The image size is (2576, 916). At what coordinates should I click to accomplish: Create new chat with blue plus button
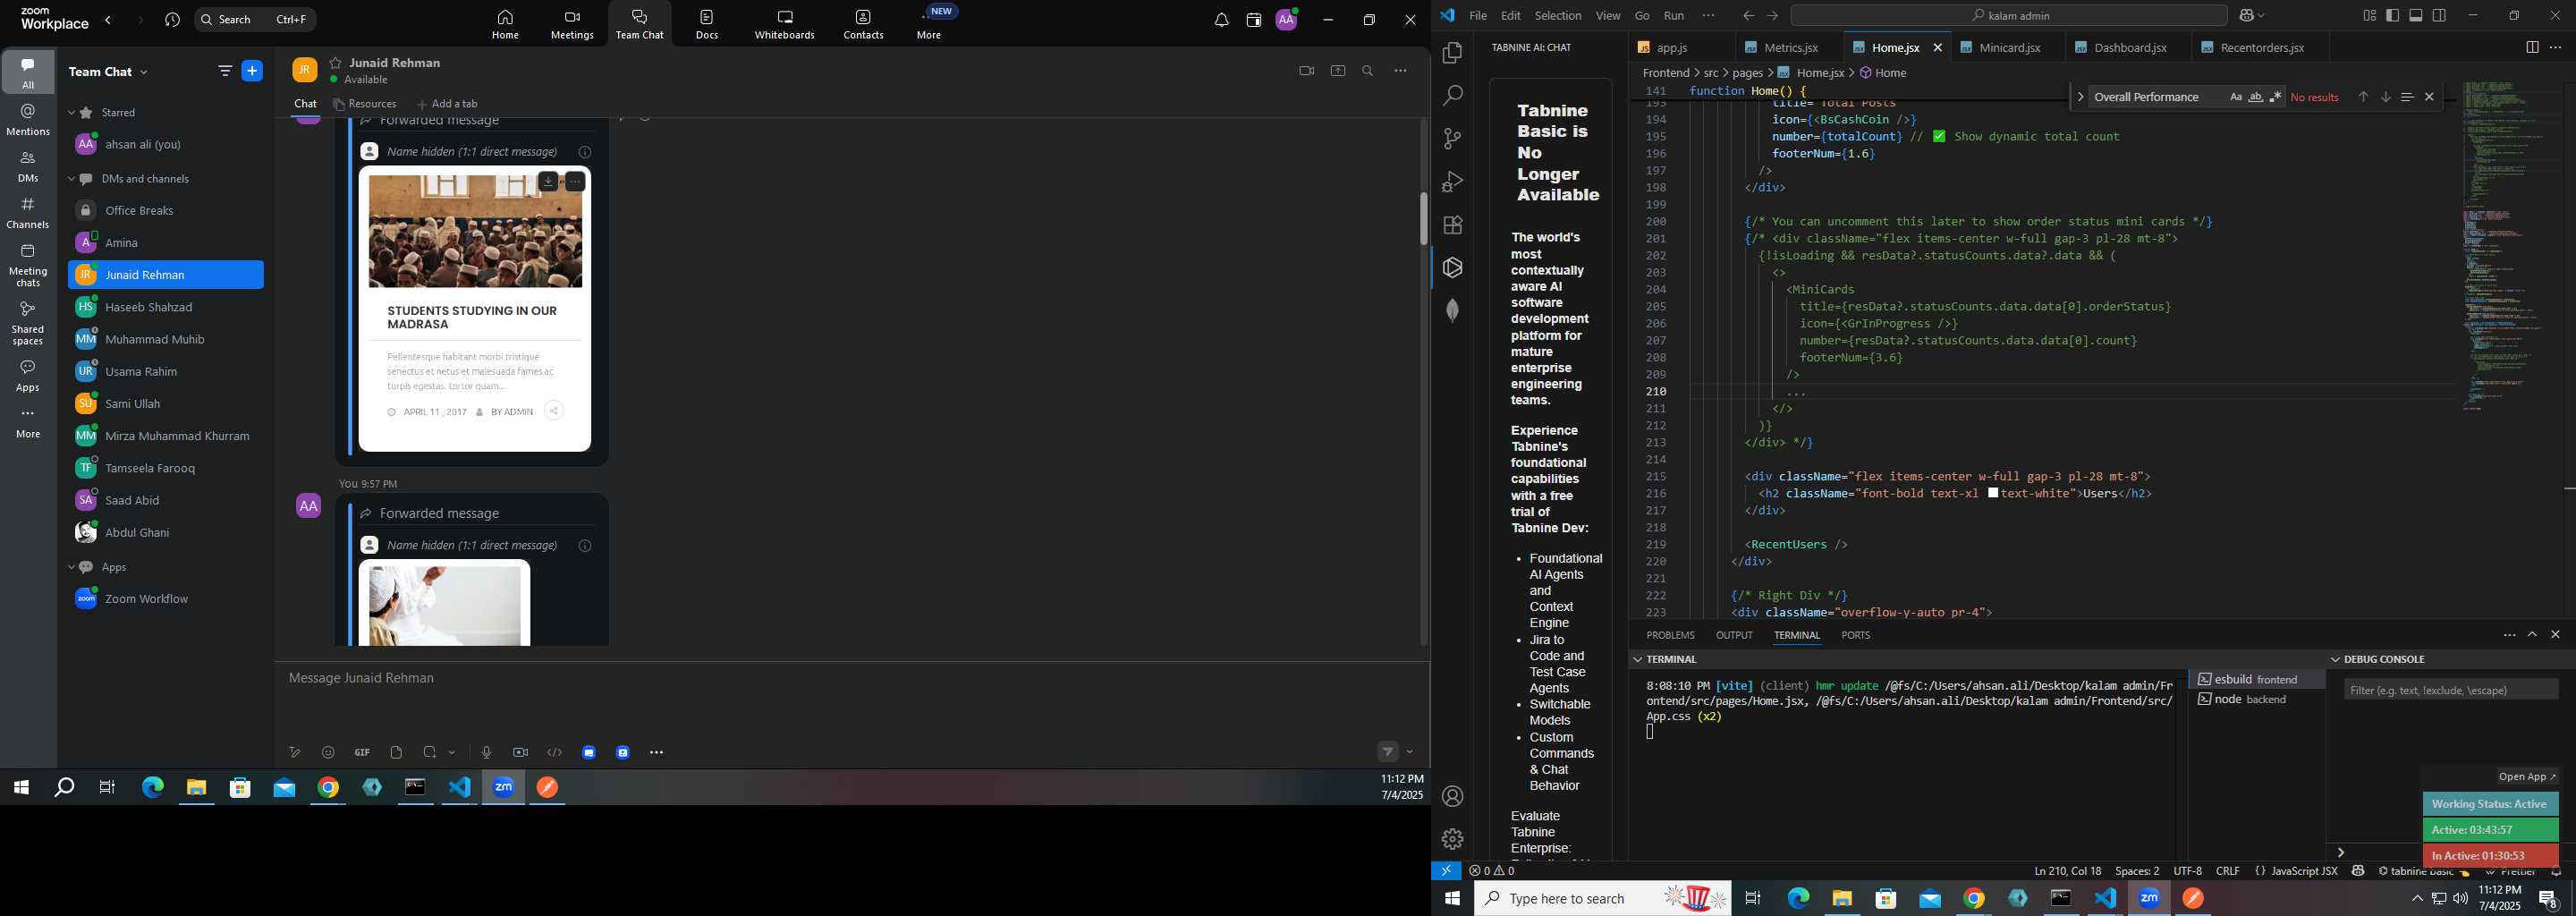(252, 71)
